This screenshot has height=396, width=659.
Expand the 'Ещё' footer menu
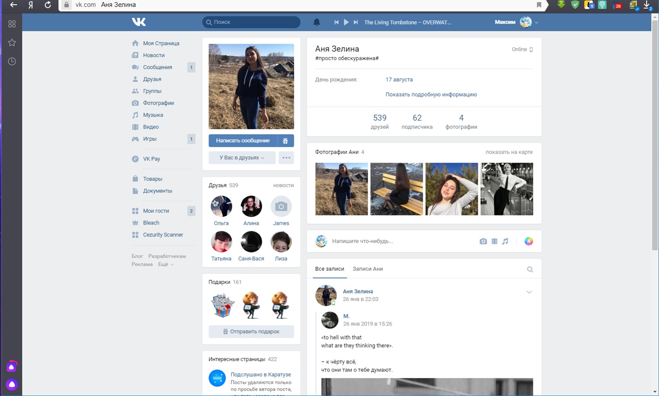[165, 264]
